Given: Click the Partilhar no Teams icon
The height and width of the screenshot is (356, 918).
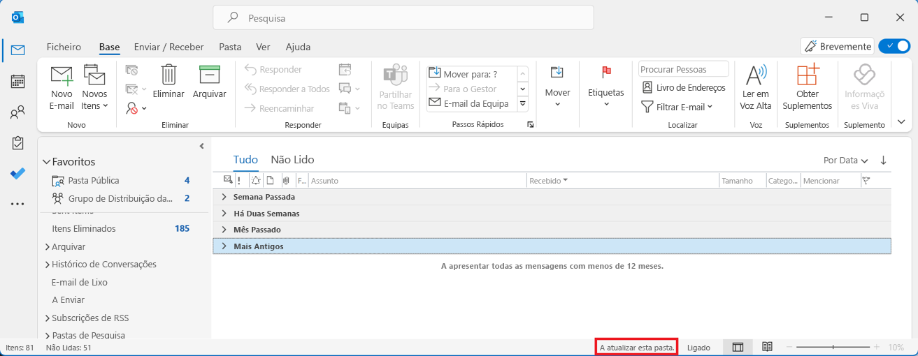Looking at the screenshot, I should (396, 88).
